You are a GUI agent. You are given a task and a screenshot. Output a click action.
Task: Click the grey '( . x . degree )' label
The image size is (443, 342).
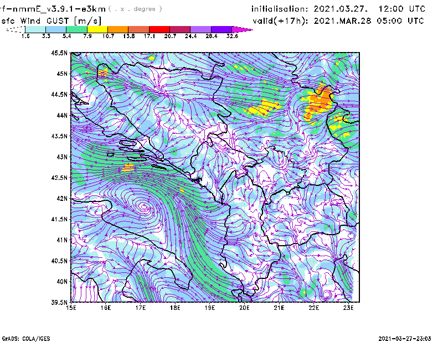coord(135,9)
